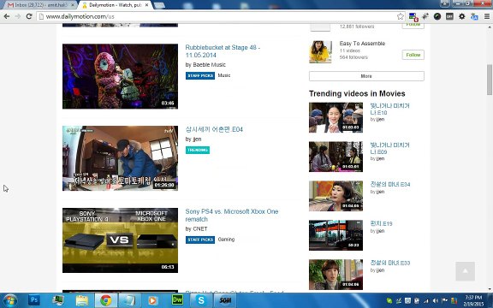Go forward with the browser arrow
The width and height of the screenshot is (493, 308).
coord(18,16)
